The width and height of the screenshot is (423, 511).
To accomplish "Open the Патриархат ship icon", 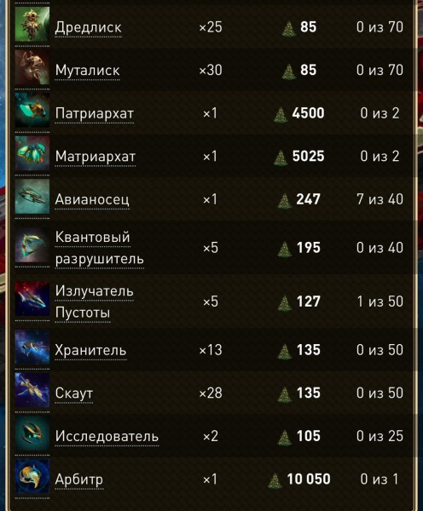I will (x=32, y=111).
